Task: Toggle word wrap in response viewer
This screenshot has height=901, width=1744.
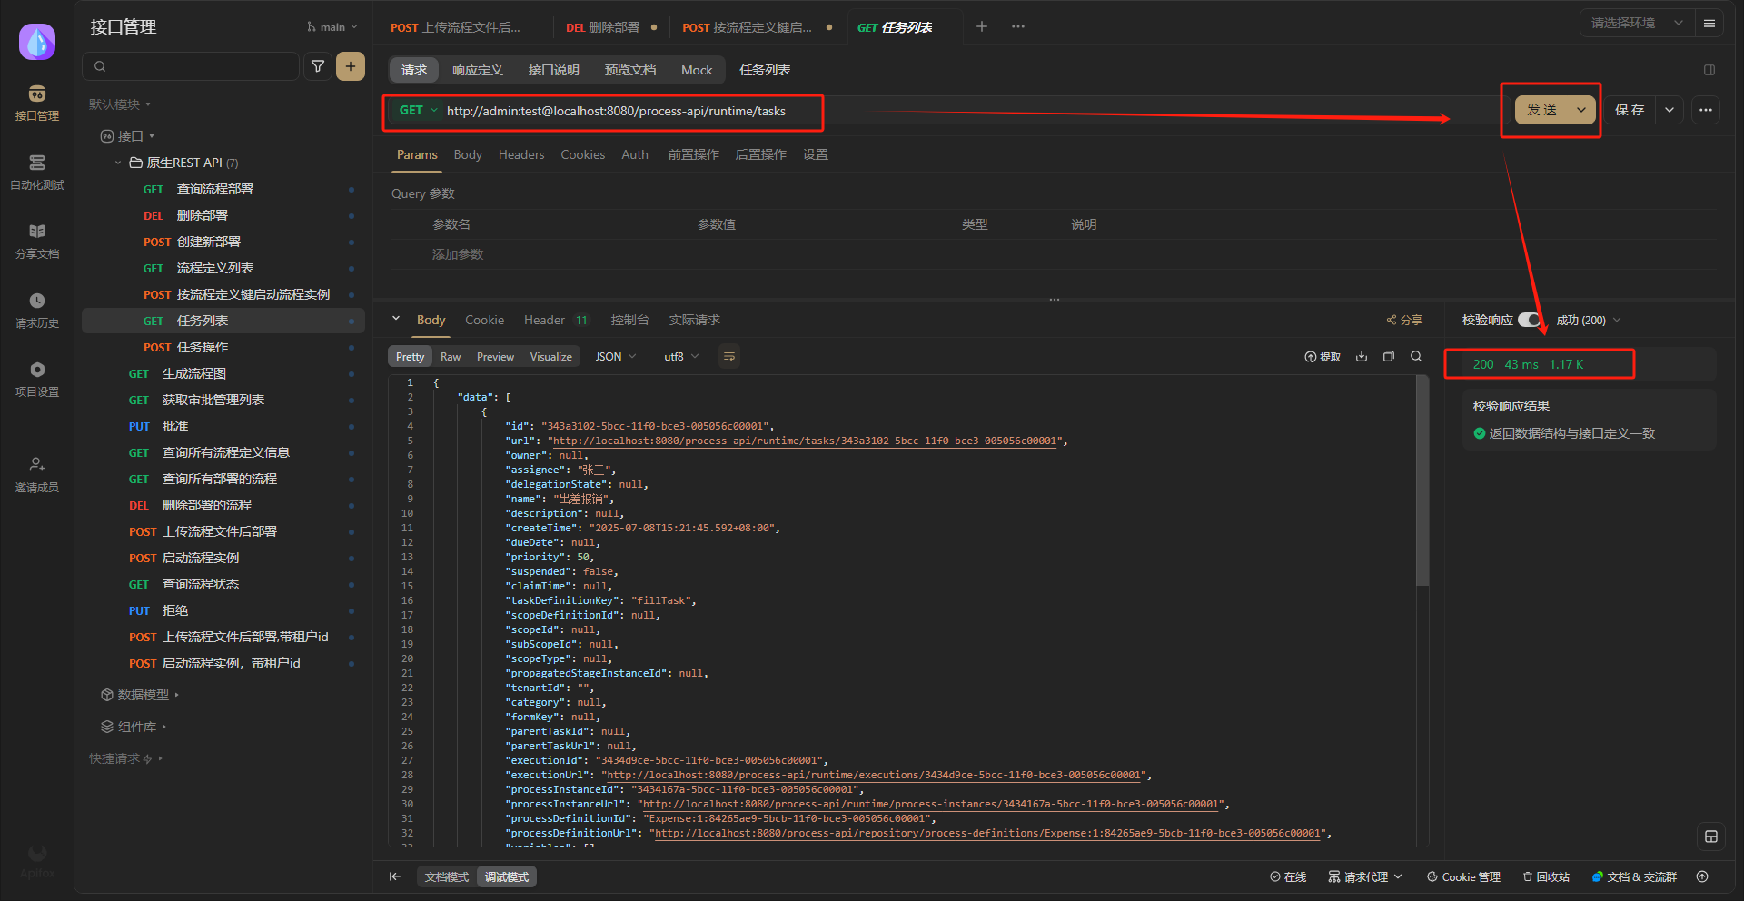Action: tap(728, 357)
